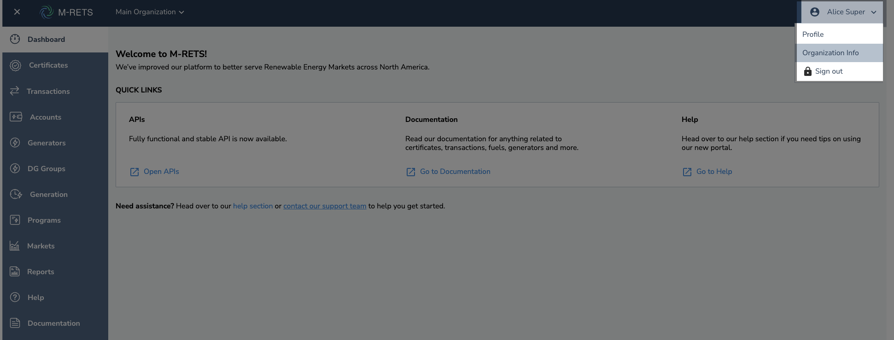Click the Documentation card title
This screenshot has width=894, height=340.
(432, 120)
